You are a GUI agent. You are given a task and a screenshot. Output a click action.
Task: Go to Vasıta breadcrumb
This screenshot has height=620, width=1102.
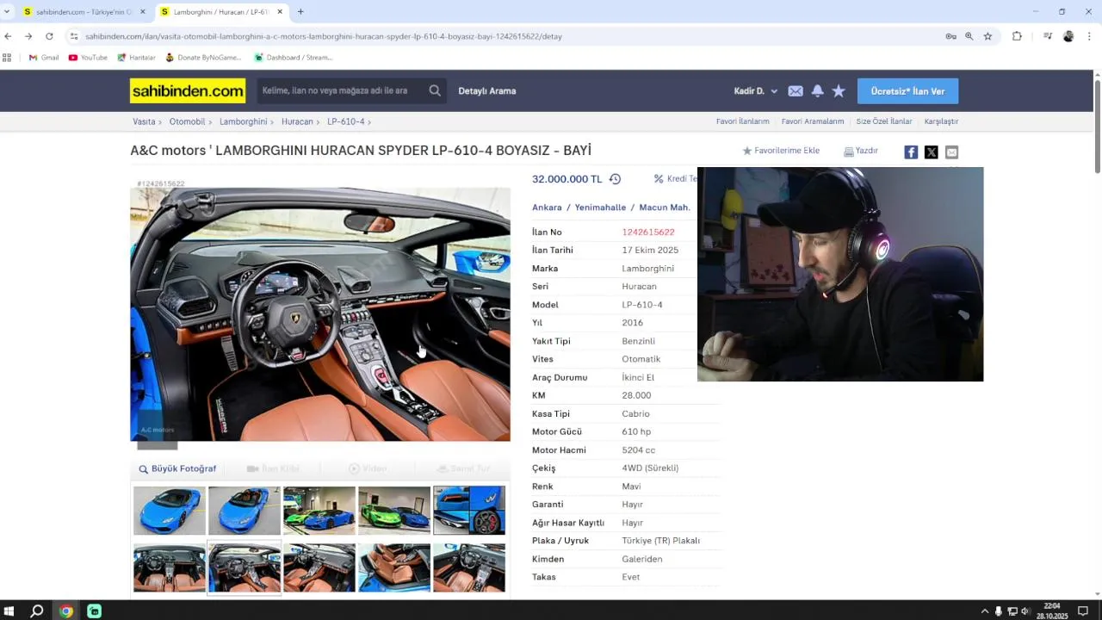pyautogui.click(x=144, y=121)
